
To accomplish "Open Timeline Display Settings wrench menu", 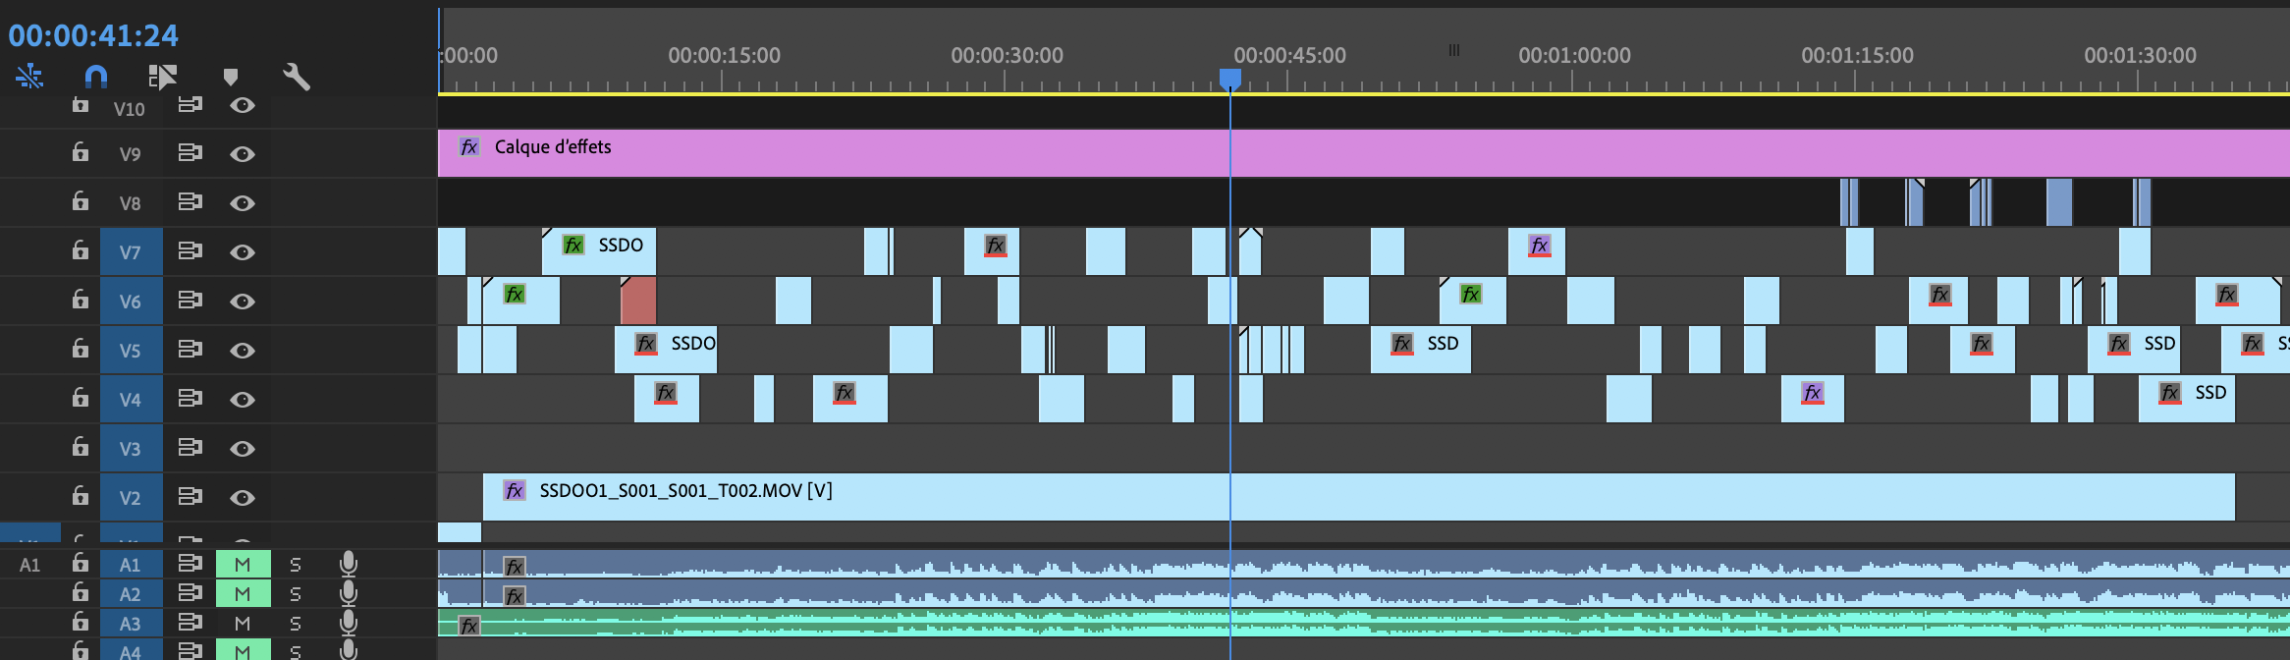I will (297, 77).
